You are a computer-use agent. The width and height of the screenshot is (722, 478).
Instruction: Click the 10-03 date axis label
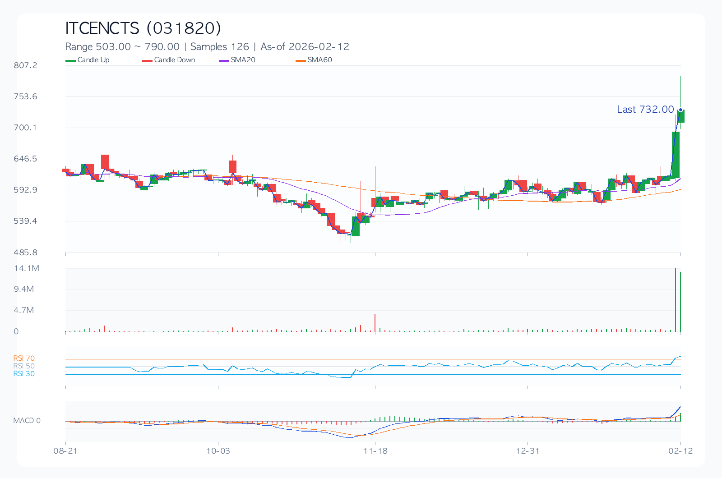[218, 451]
